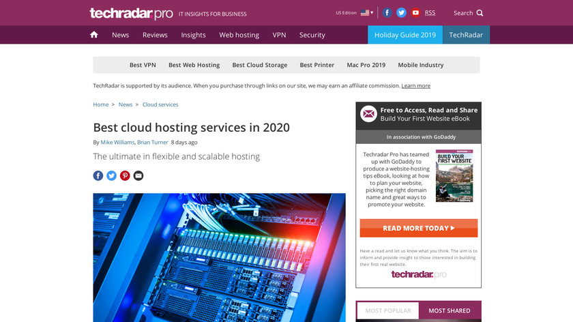The image size is (573, 322).
Task: Click the Search text in header
Action: (x=463, y=13)
